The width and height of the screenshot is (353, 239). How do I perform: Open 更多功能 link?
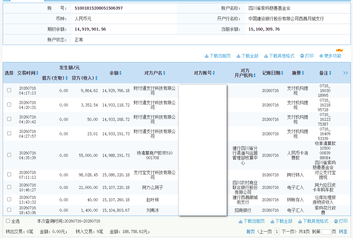coord(333,56)
